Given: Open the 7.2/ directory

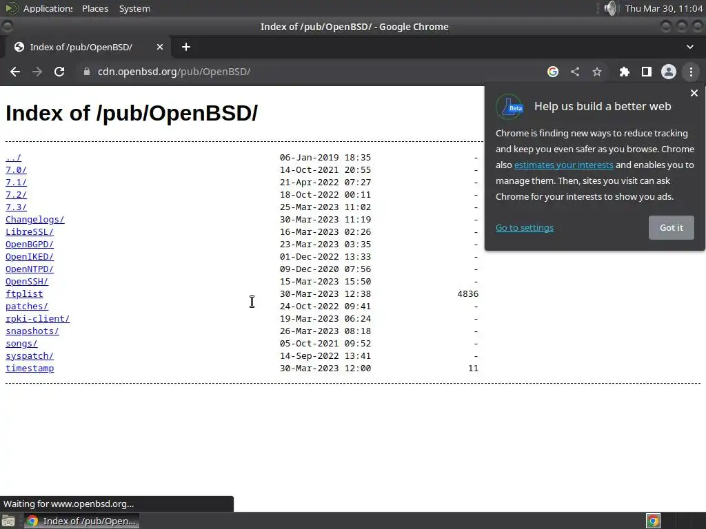Looking at the screenshot, I should point(17,195).
